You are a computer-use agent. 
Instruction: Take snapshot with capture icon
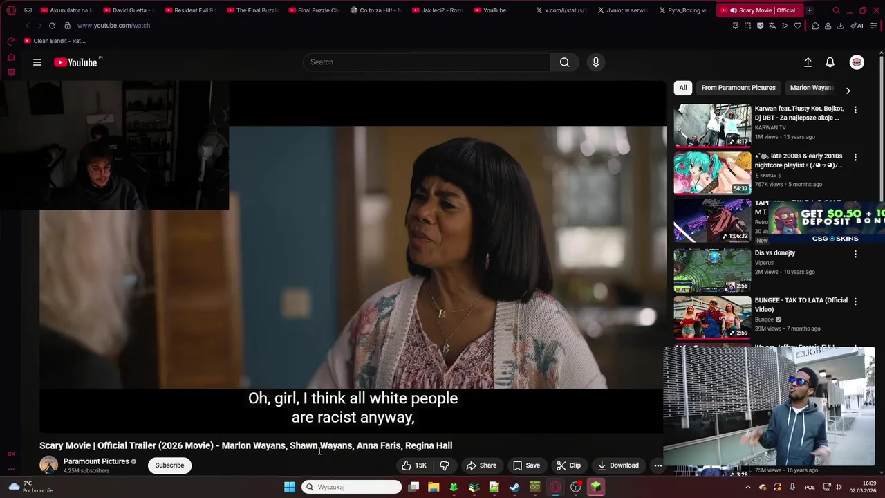[x=747, y=26]
